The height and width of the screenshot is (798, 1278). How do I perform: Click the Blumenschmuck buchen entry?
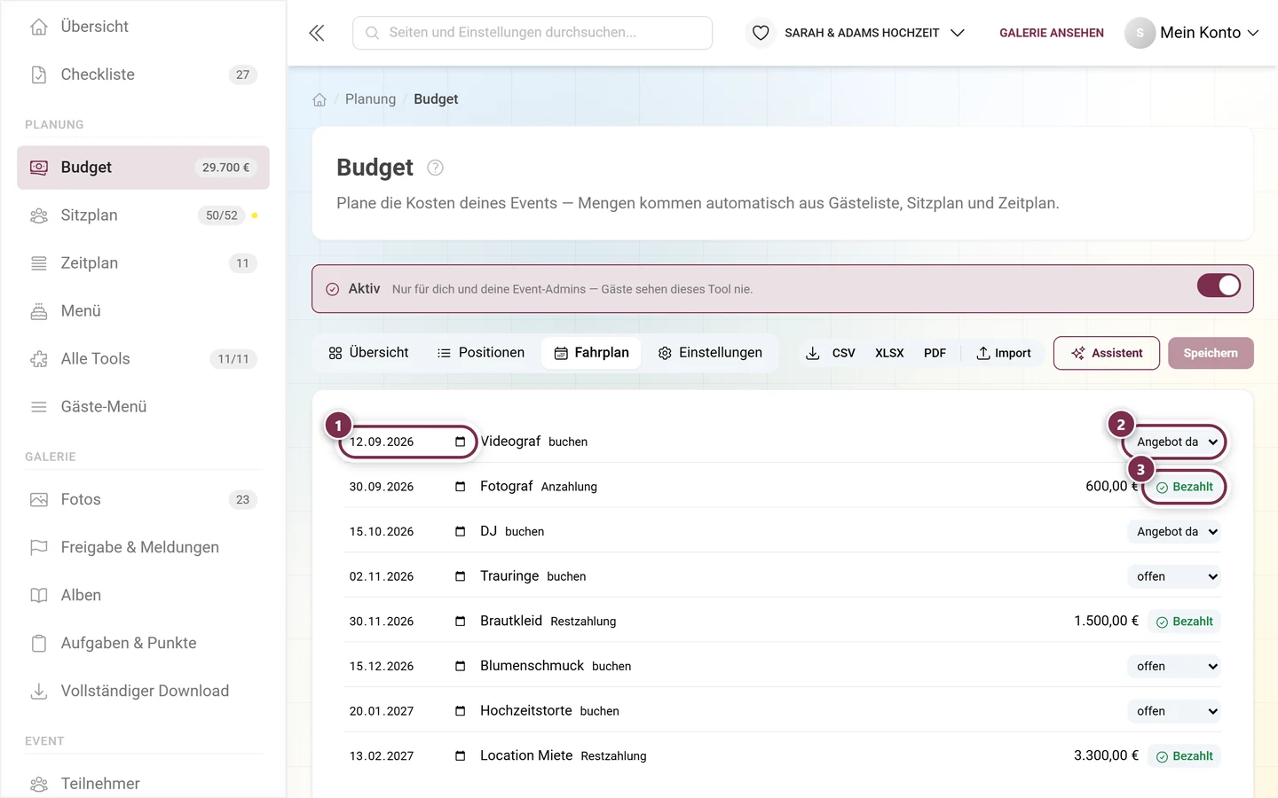tap(556, 666)
